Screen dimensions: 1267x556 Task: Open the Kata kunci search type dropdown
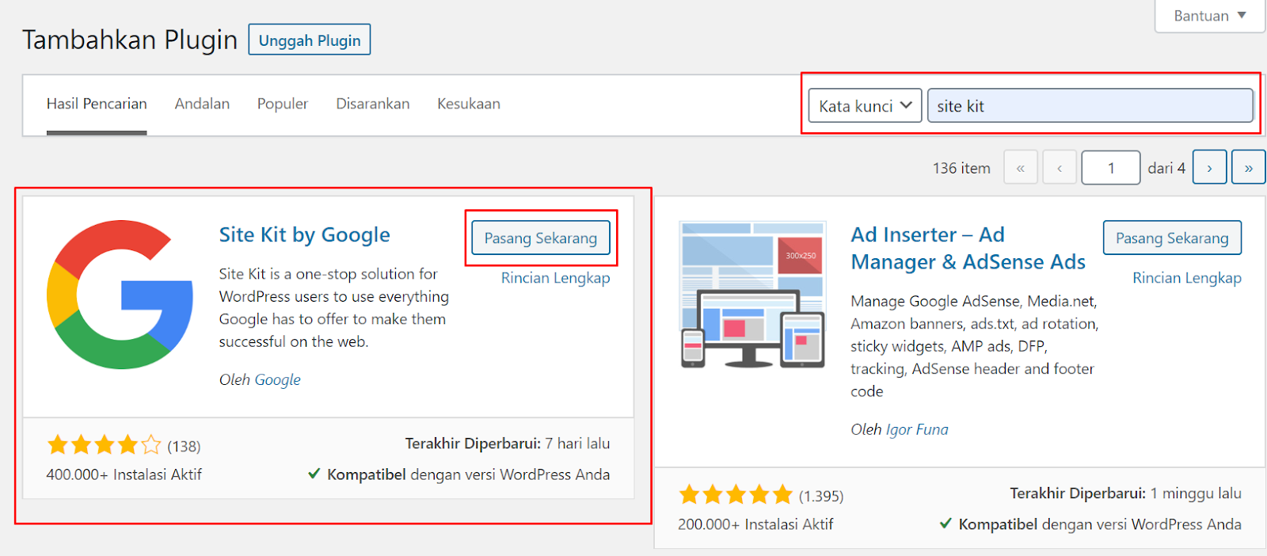865,105
